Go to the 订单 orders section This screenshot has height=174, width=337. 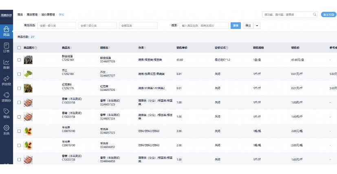[6, 47]
